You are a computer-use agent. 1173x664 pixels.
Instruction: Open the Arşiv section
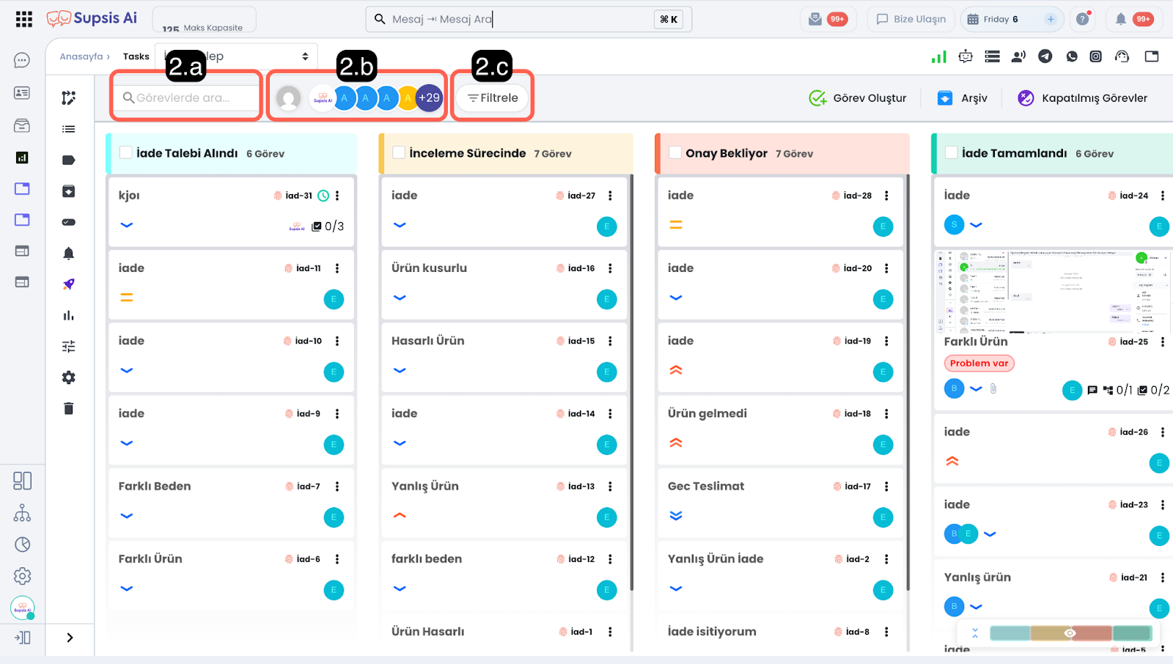(963, 98)
